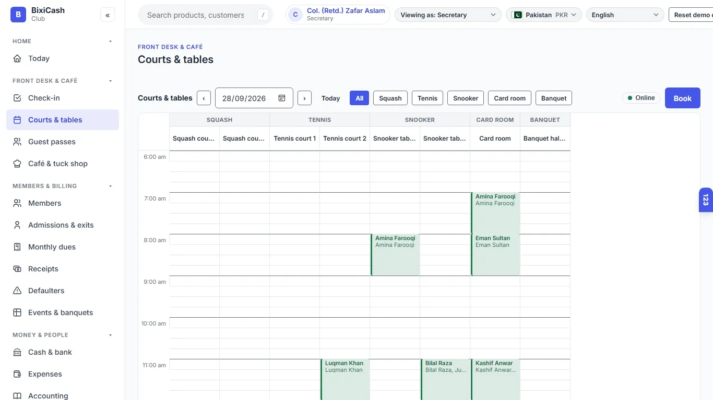Filter courts by Tennis
This screenshot has width=713, height=400.
click(x=427, y=98)
